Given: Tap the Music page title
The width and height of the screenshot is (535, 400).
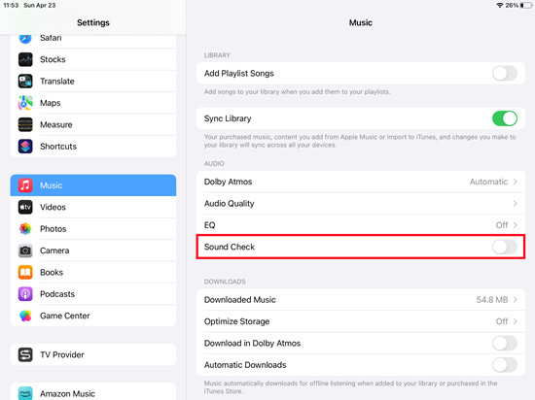Looking at the screenshot, I should pos(360,22).
